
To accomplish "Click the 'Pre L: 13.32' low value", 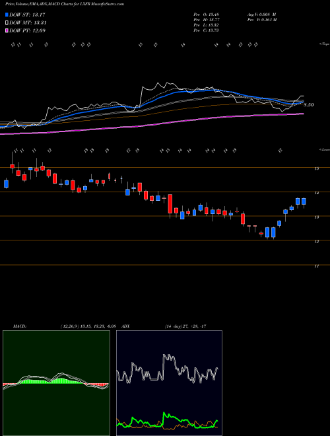I will coord(206,25).
